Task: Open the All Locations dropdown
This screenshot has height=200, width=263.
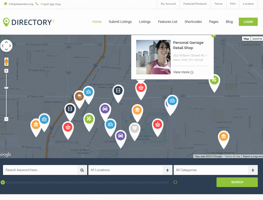Action: [x=130, y=170]
